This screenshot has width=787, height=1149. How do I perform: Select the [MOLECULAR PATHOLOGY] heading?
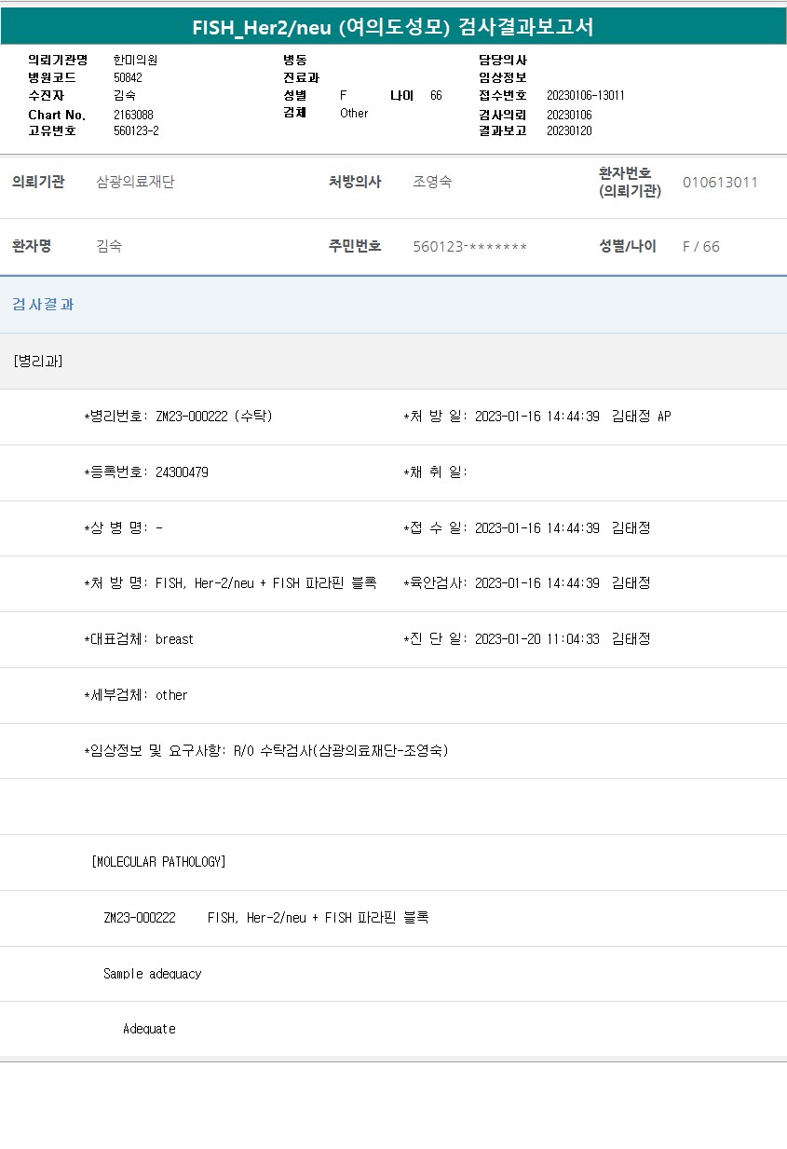(x=158, y=862)
